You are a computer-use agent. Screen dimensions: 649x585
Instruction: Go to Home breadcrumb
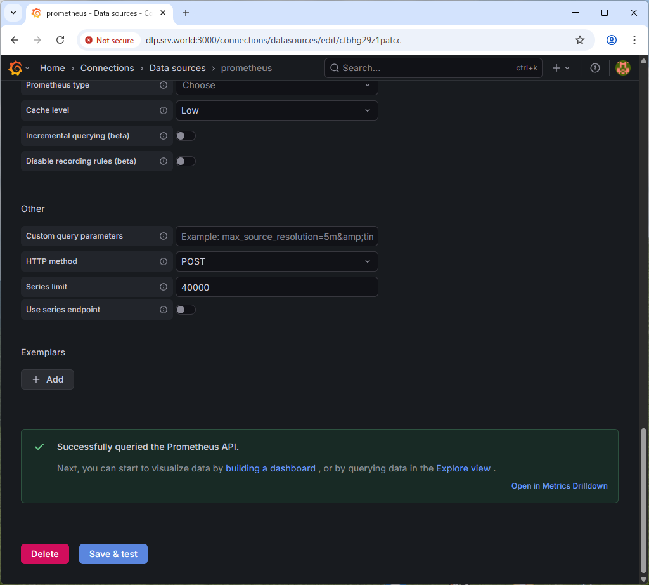[52, 68]
